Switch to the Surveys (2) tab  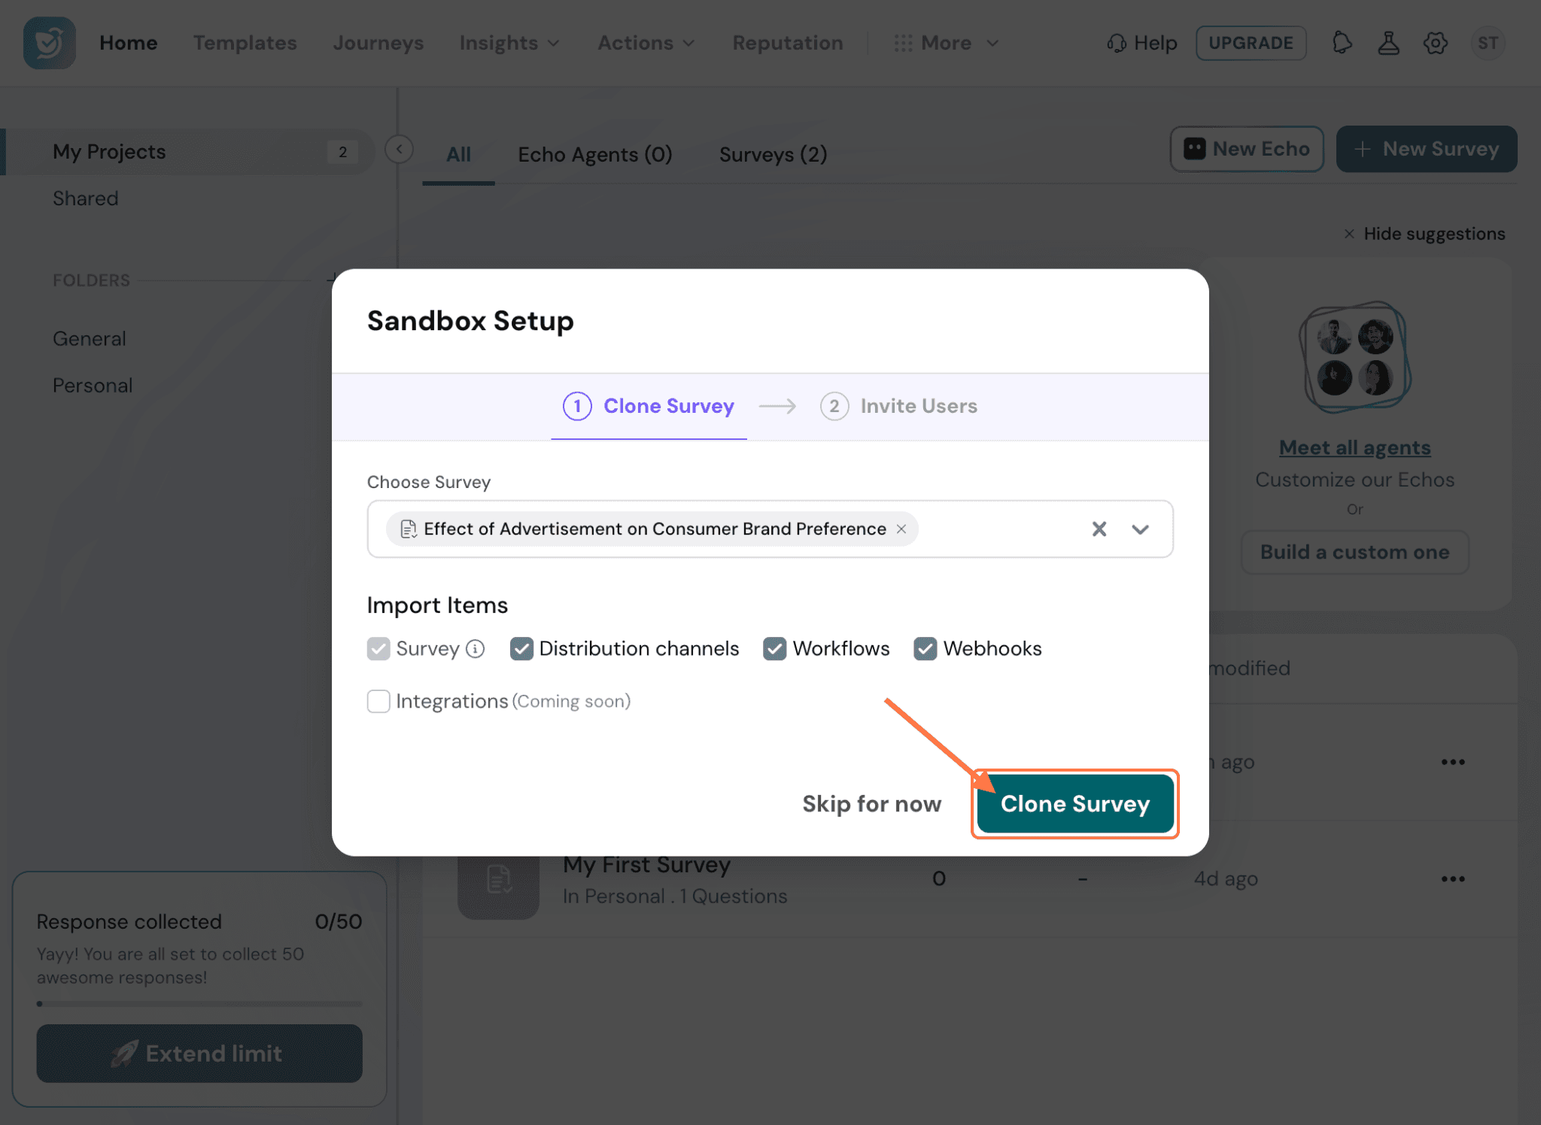point(773,154)
